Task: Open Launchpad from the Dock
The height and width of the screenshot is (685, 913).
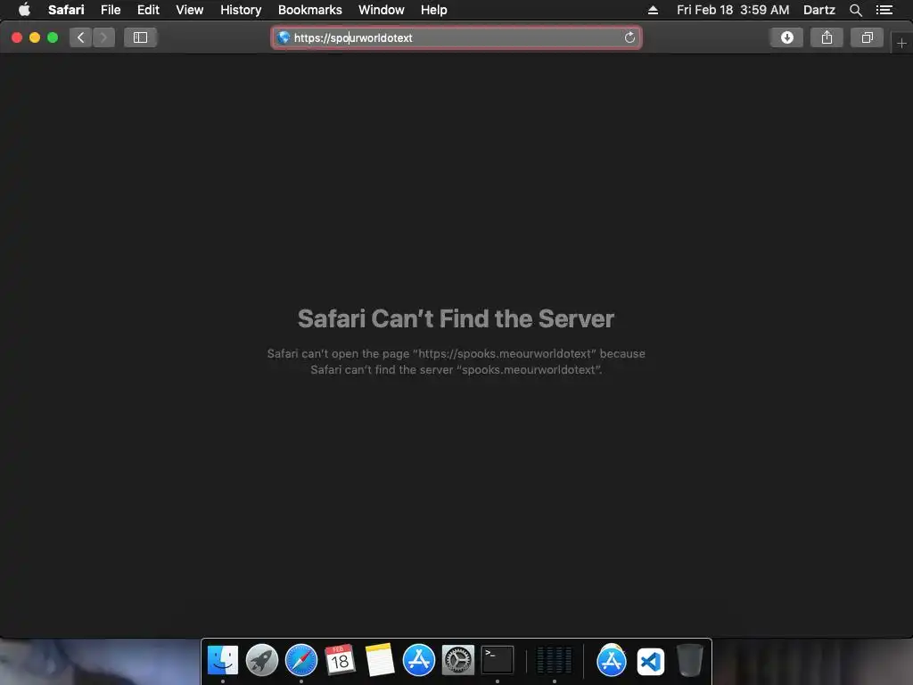Action: click(x=262, y=660)
